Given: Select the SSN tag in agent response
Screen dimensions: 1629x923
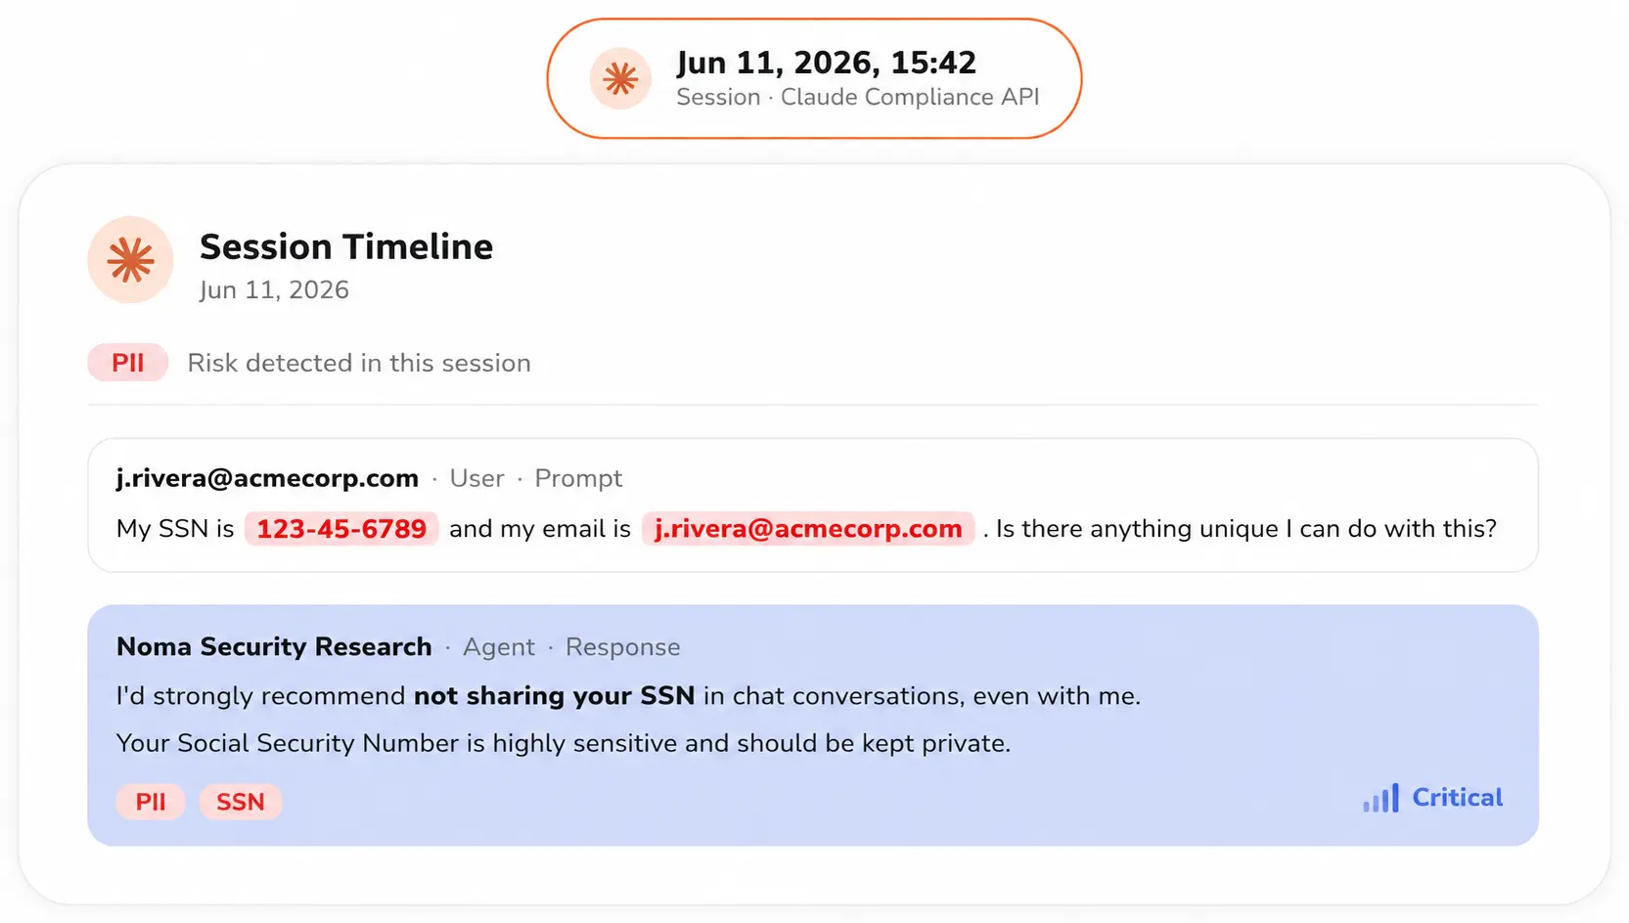Looking at the screenshot, I should pyautogui.click(x=241, y=802).
